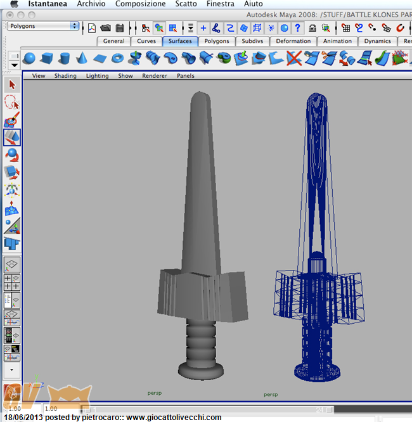Create a NURBS cone from shelf
This screenshot has width=412, height=422.
click(82, 59)
